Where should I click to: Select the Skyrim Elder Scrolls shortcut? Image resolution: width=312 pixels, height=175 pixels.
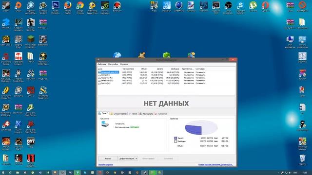(x=19, y=76)
